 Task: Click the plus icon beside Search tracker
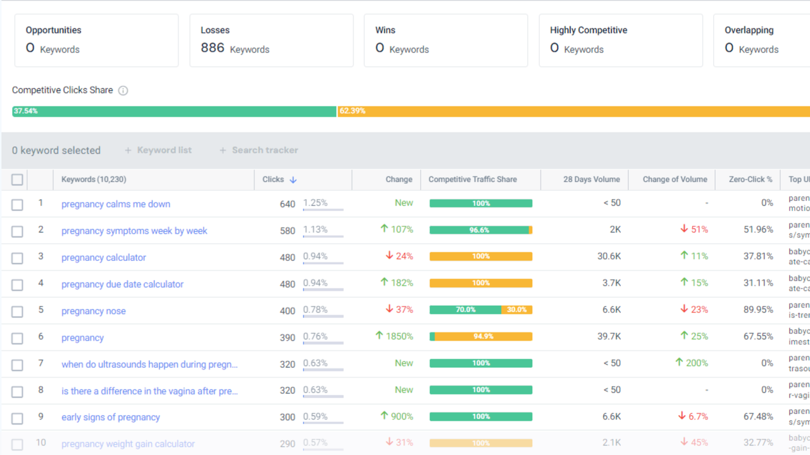[x=223, y=150]
